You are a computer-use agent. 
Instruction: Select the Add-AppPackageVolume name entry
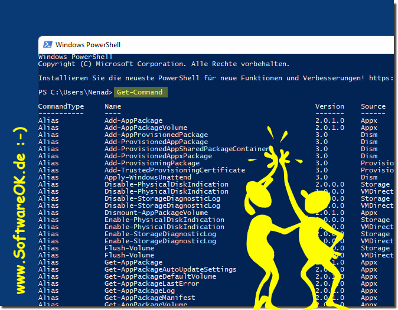pyautogui.click(x=146, y=128)
